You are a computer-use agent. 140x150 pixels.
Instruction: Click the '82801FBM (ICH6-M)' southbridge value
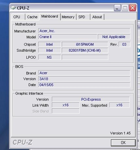coord(85,50)
